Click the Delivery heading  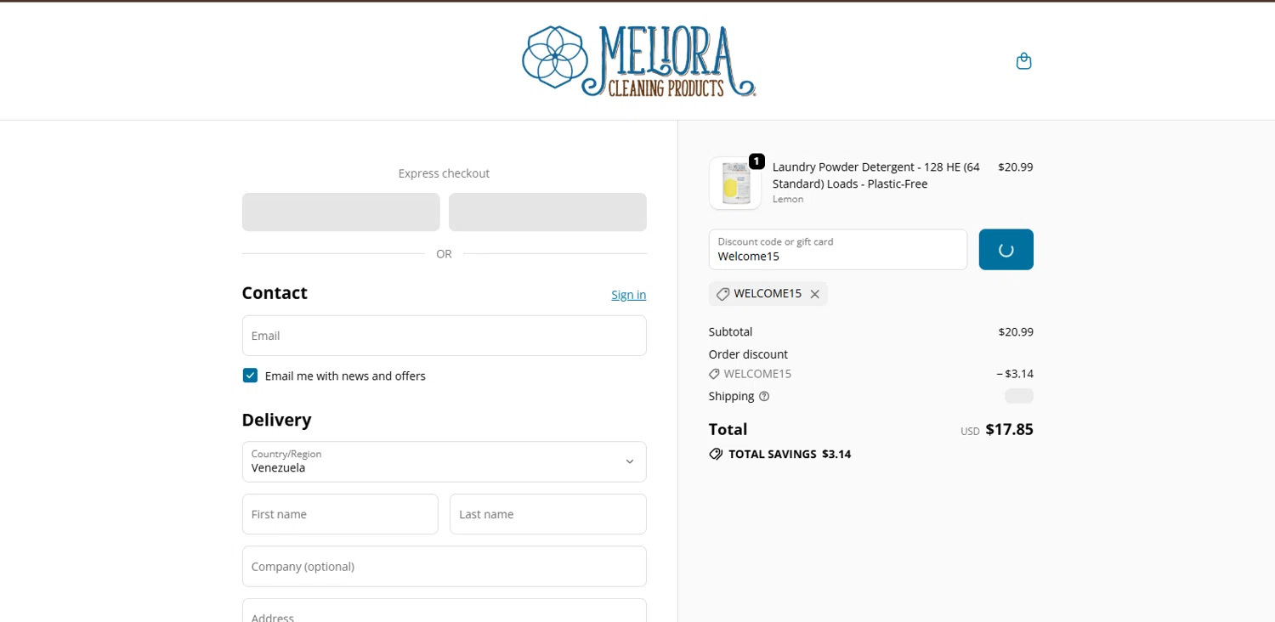[276, 420]
